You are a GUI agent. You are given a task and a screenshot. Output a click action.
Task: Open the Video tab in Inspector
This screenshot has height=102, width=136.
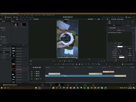click(x=109, y=22)
